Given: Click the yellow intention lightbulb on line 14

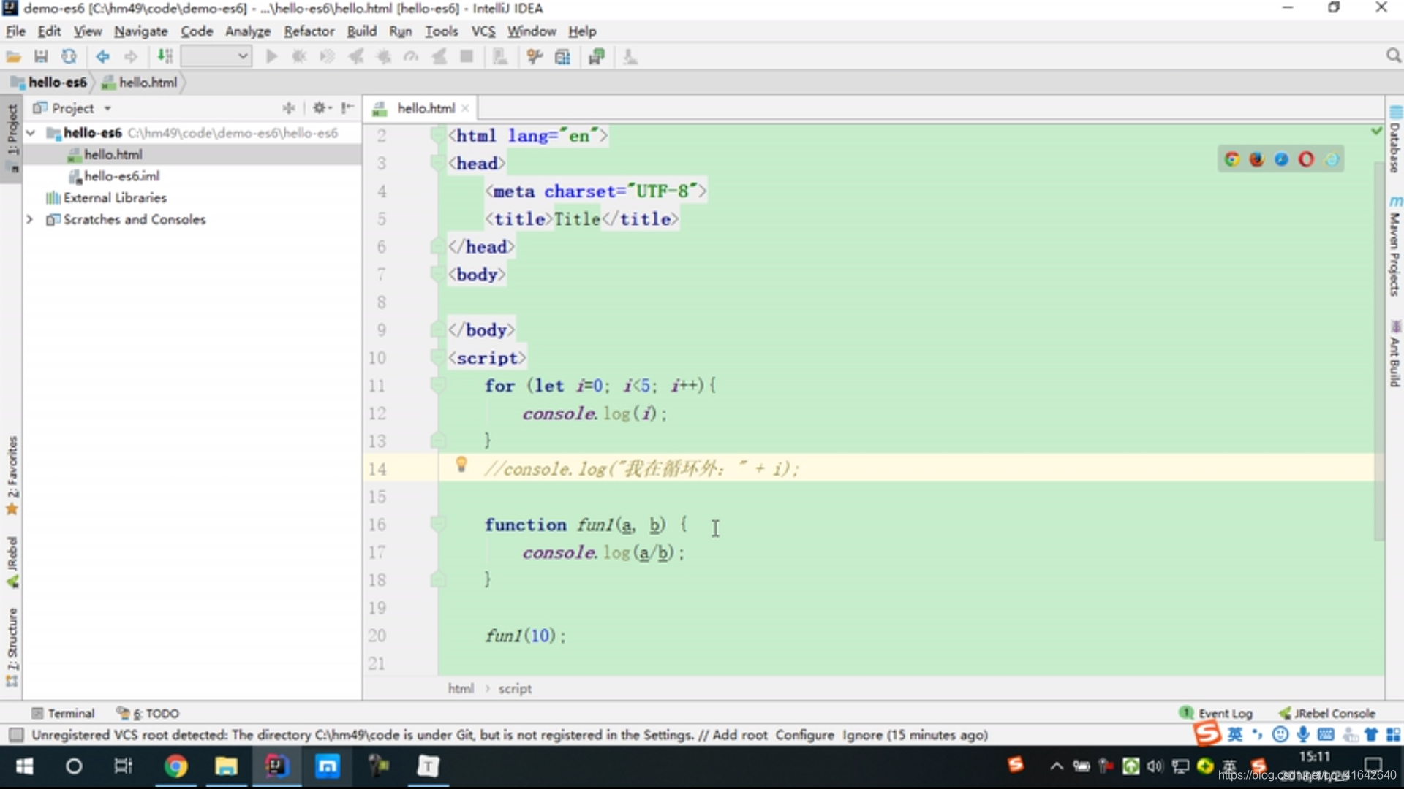Looking at the screenshot, I should point(461,465).
